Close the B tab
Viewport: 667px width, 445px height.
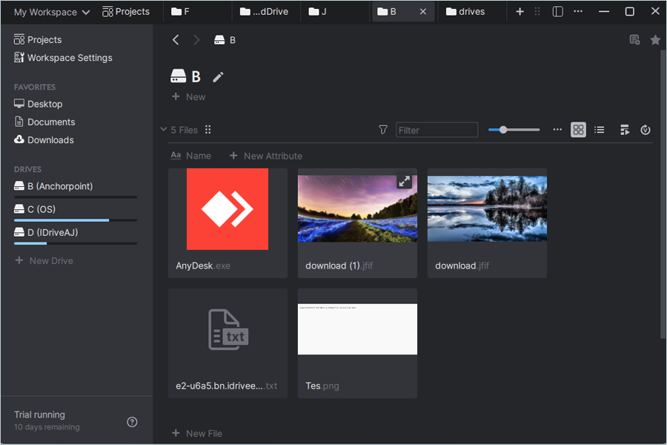tap(423, 12)
